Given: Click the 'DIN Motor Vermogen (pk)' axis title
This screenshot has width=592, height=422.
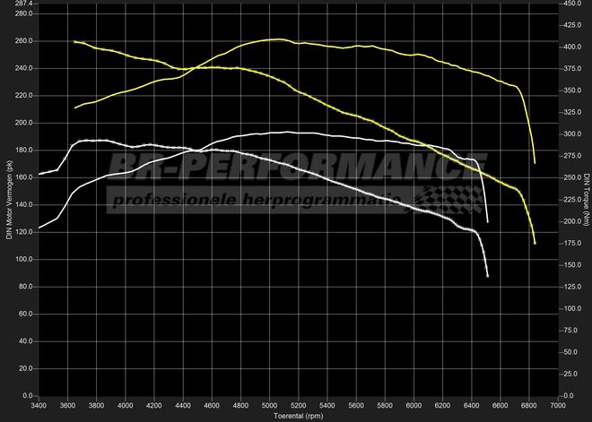Looking at the screenshot, I should pyautogui.click(x=8, y=199).
